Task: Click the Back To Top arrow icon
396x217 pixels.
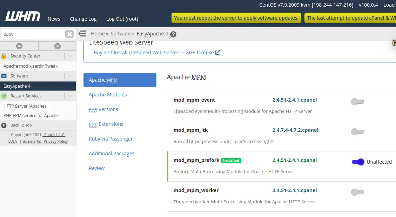Action: [x=4, y=125]
